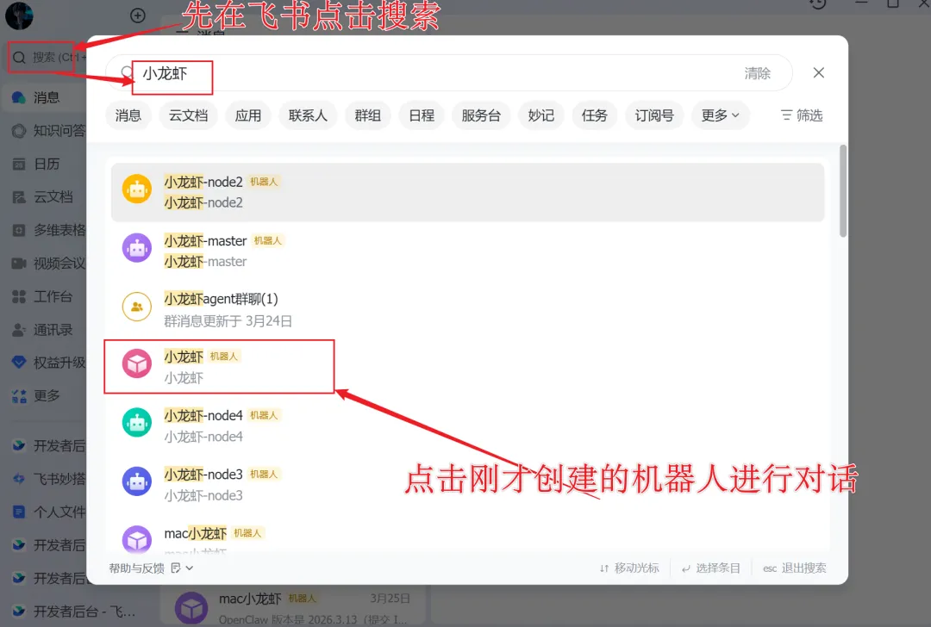This screenshot has width=931, height=627.
Task: Filter results by 消息 tab
Action: [128, 115]
